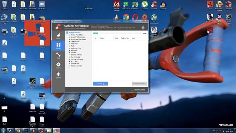
Task: Click the clock in the system tray
Action: [x=229, y=130]
